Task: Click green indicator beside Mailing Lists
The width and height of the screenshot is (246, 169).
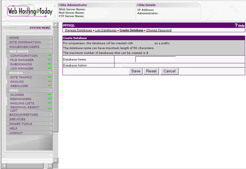Action: point(50,103)
